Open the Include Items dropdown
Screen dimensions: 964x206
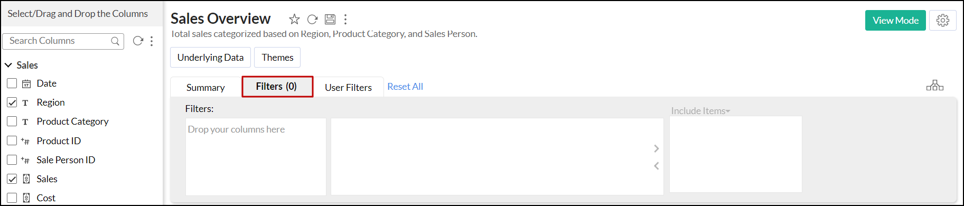pos(700,111)
